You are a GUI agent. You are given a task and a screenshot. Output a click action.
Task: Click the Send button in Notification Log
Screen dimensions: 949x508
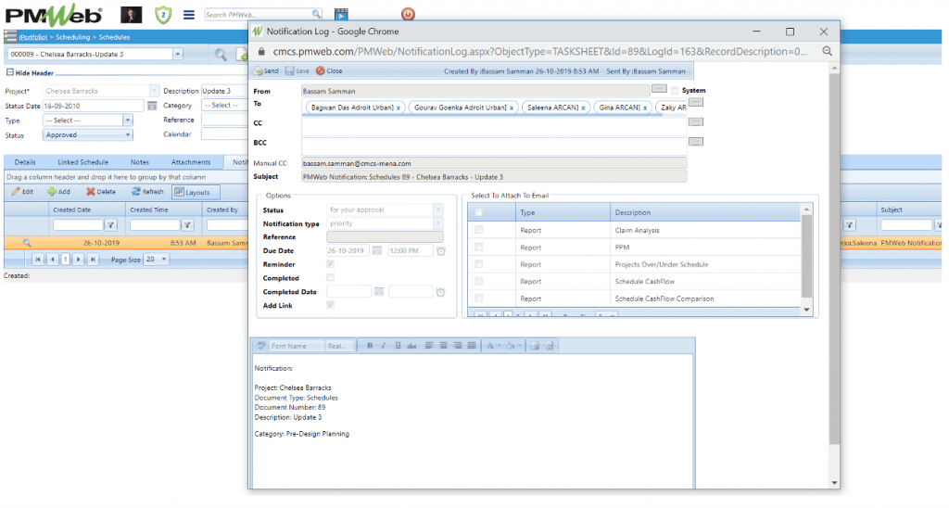tap(266, 70)
